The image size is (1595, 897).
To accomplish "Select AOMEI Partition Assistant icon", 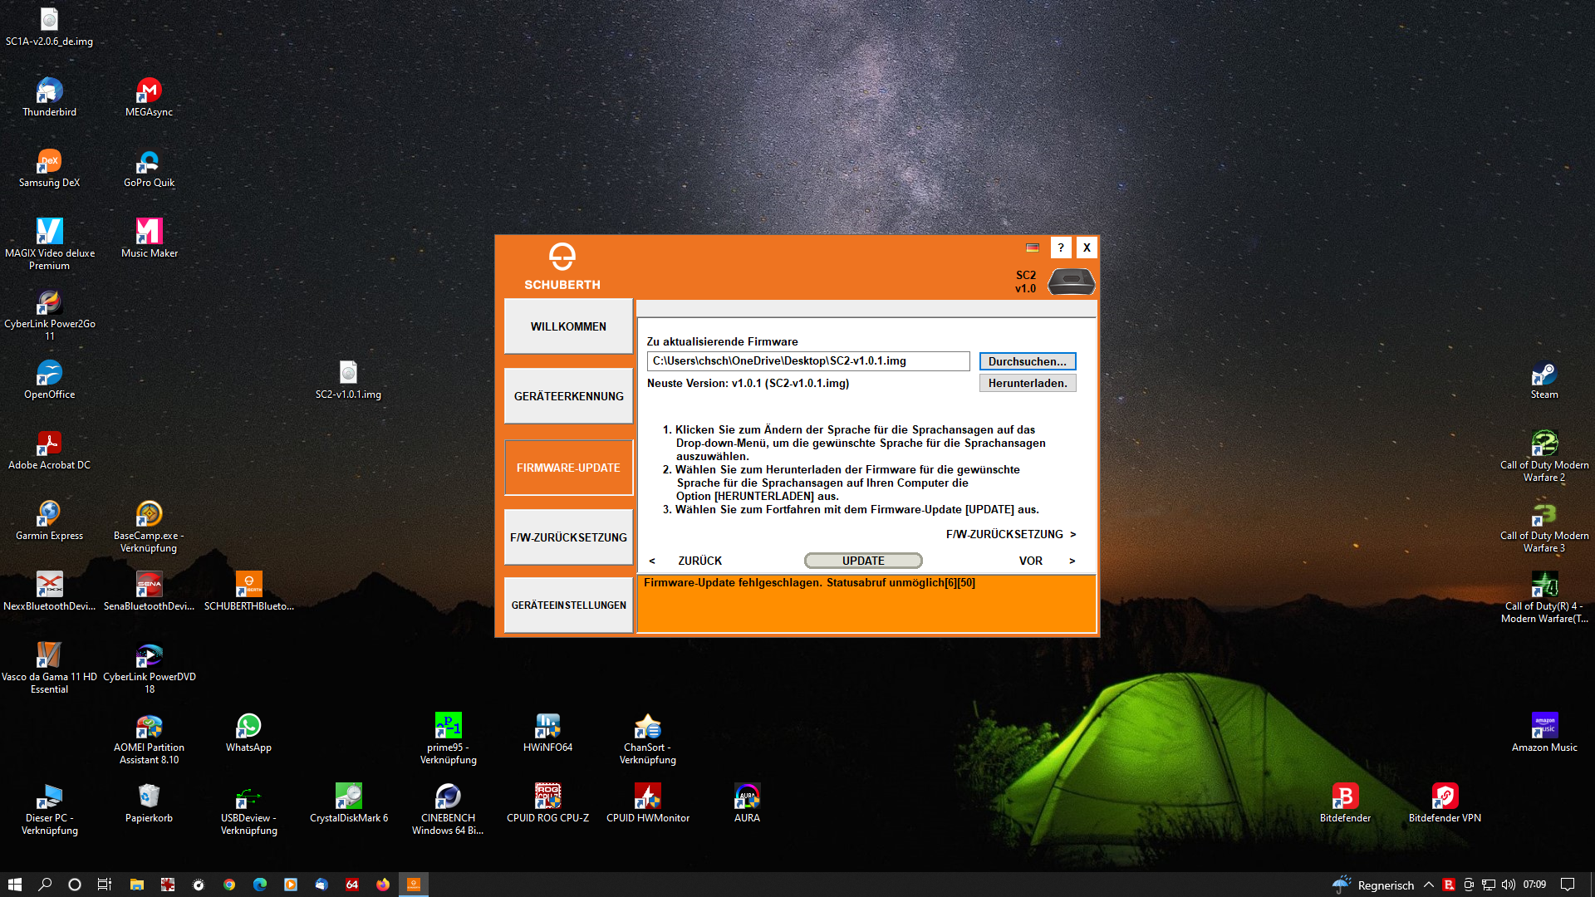I will 149,738.
